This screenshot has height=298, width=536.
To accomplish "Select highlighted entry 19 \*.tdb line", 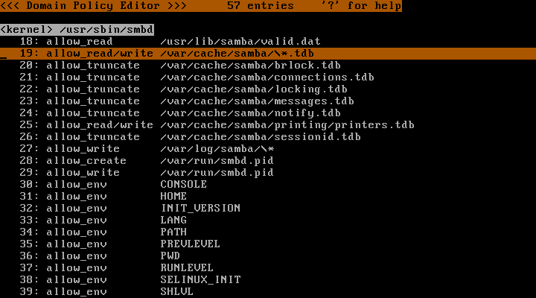I will coord(268,54).
